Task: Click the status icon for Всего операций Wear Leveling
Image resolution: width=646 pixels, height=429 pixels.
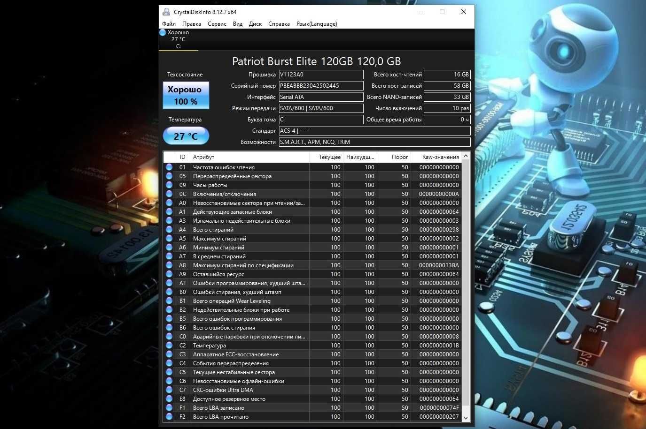Action: [169, 301]
